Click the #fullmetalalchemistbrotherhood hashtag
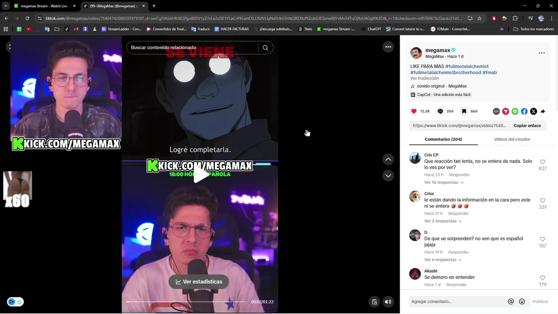The height and width of the screenshot is (314, 558). 446,72
